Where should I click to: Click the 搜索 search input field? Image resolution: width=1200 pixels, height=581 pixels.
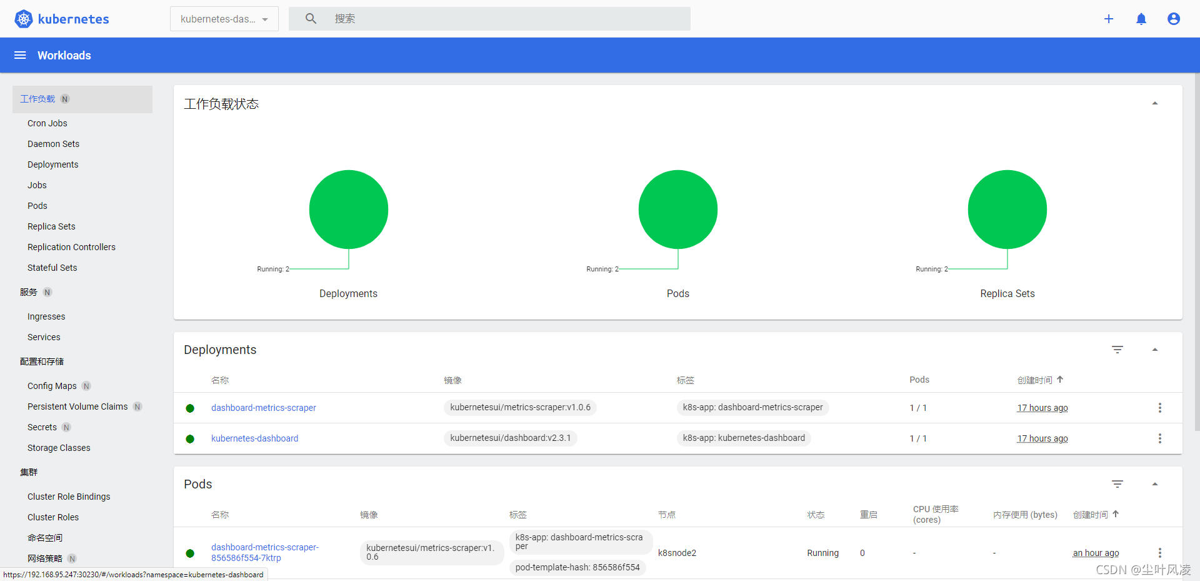[489, 19]
